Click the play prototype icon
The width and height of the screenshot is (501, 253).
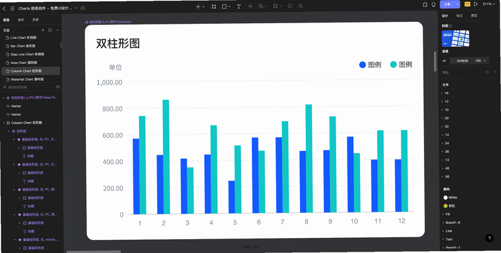[x=476, y=4]
